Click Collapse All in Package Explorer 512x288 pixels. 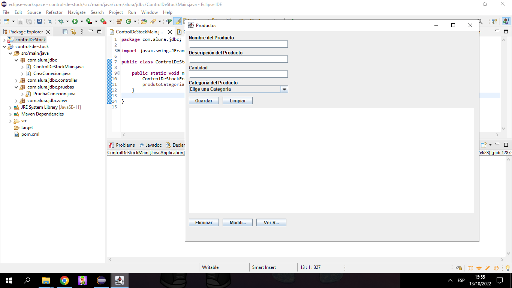pos(65,32)
